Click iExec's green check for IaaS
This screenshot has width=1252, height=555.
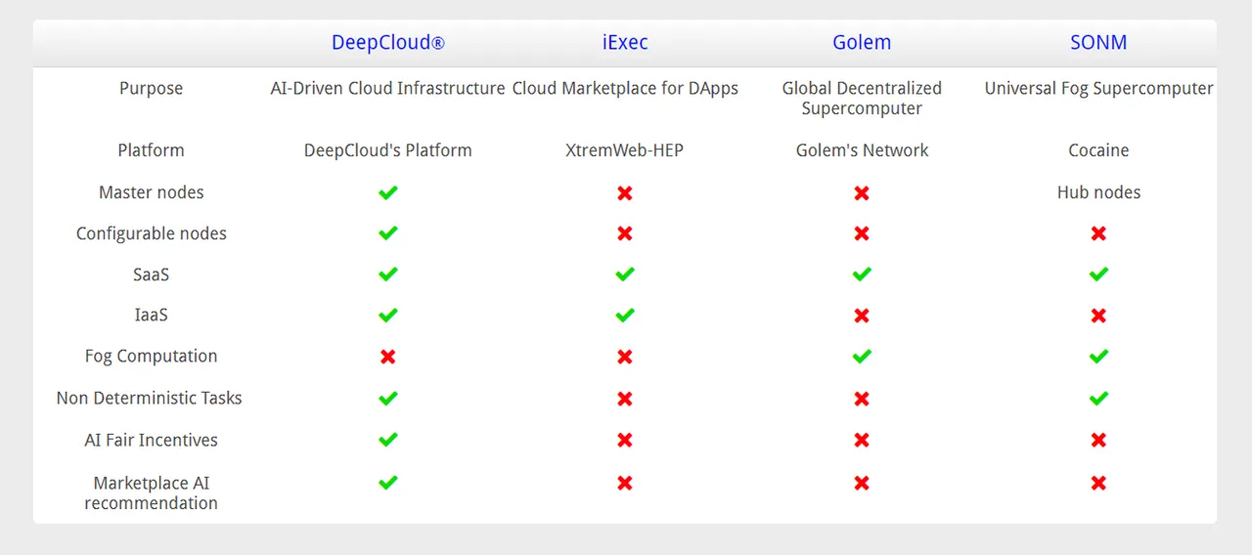pyautogui.click(x=625, y=315)
